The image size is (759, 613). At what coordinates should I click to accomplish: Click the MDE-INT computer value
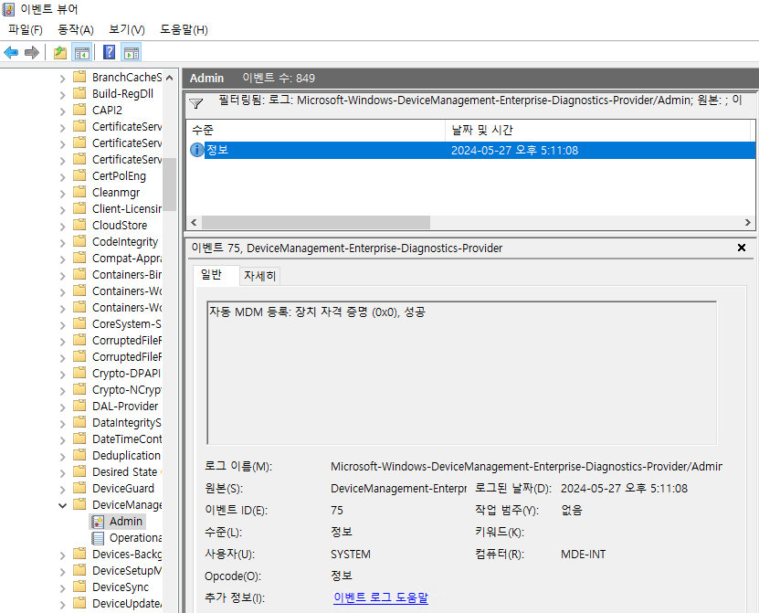(x=584, y=555)
